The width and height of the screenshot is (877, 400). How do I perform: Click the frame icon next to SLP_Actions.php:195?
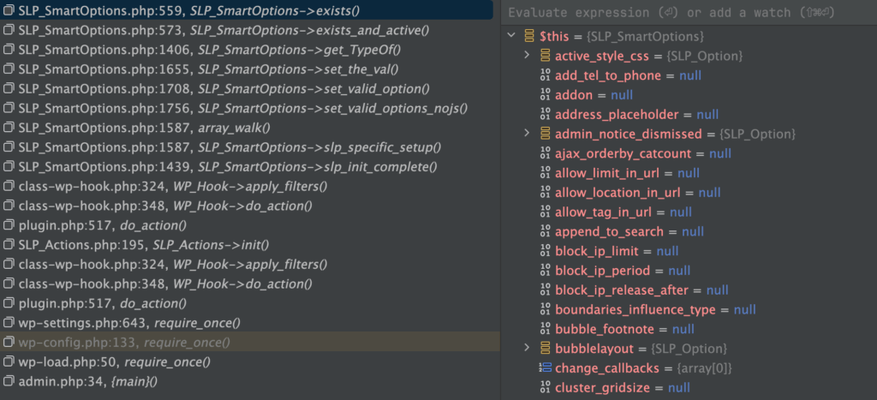(x=8, y=245)
